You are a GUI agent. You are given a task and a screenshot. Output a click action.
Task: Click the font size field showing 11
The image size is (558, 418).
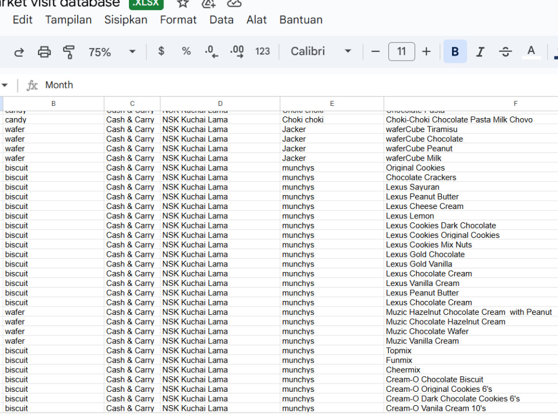tap(401, 51)
